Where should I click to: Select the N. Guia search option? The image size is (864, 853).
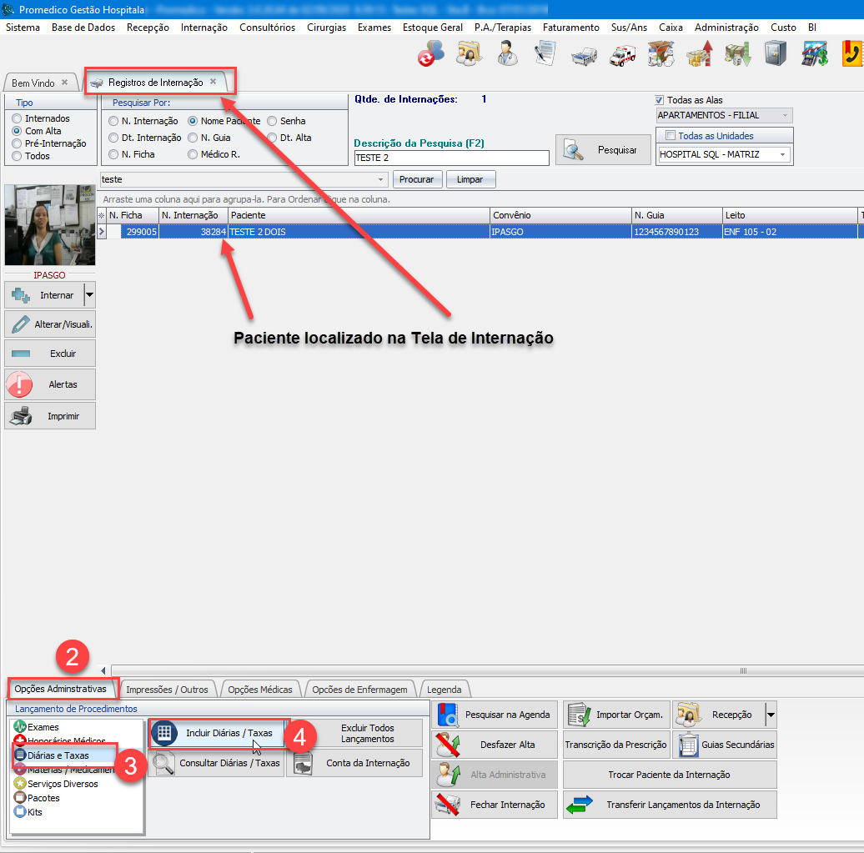(193, 138)
